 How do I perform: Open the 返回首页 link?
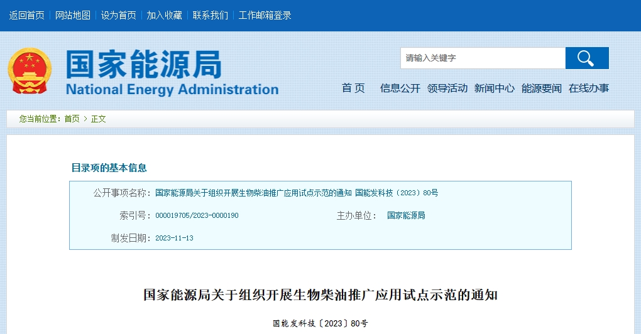(27, 16)
